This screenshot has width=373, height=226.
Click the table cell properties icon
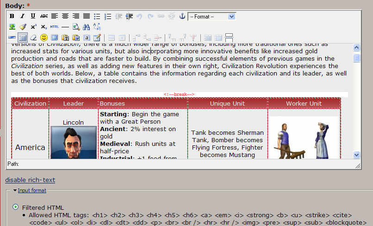[x=122, y=38]
